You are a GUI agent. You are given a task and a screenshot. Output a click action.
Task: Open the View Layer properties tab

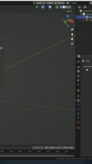click(78, 76)
